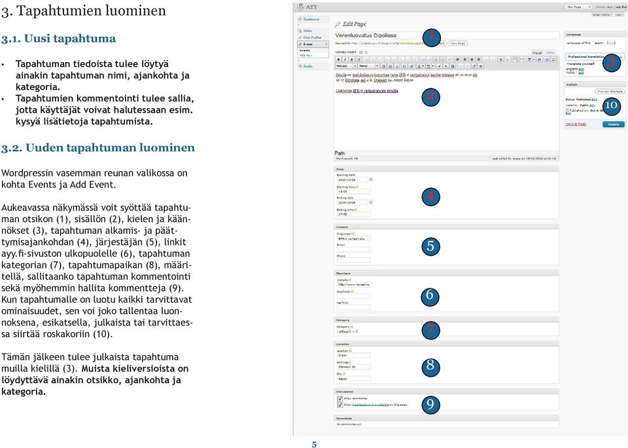
Task: Click the Website input field
Action: (354, 285)
